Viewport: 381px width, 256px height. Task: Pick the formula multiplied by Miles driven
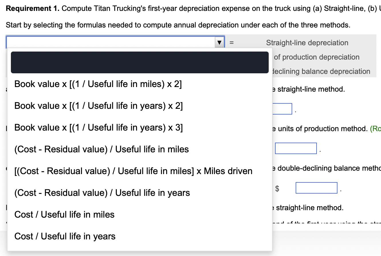[133, 171]
